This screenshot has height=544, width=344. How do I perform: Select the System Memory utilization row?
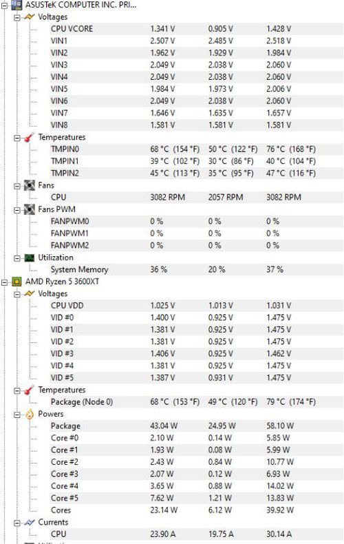point(196,269)
